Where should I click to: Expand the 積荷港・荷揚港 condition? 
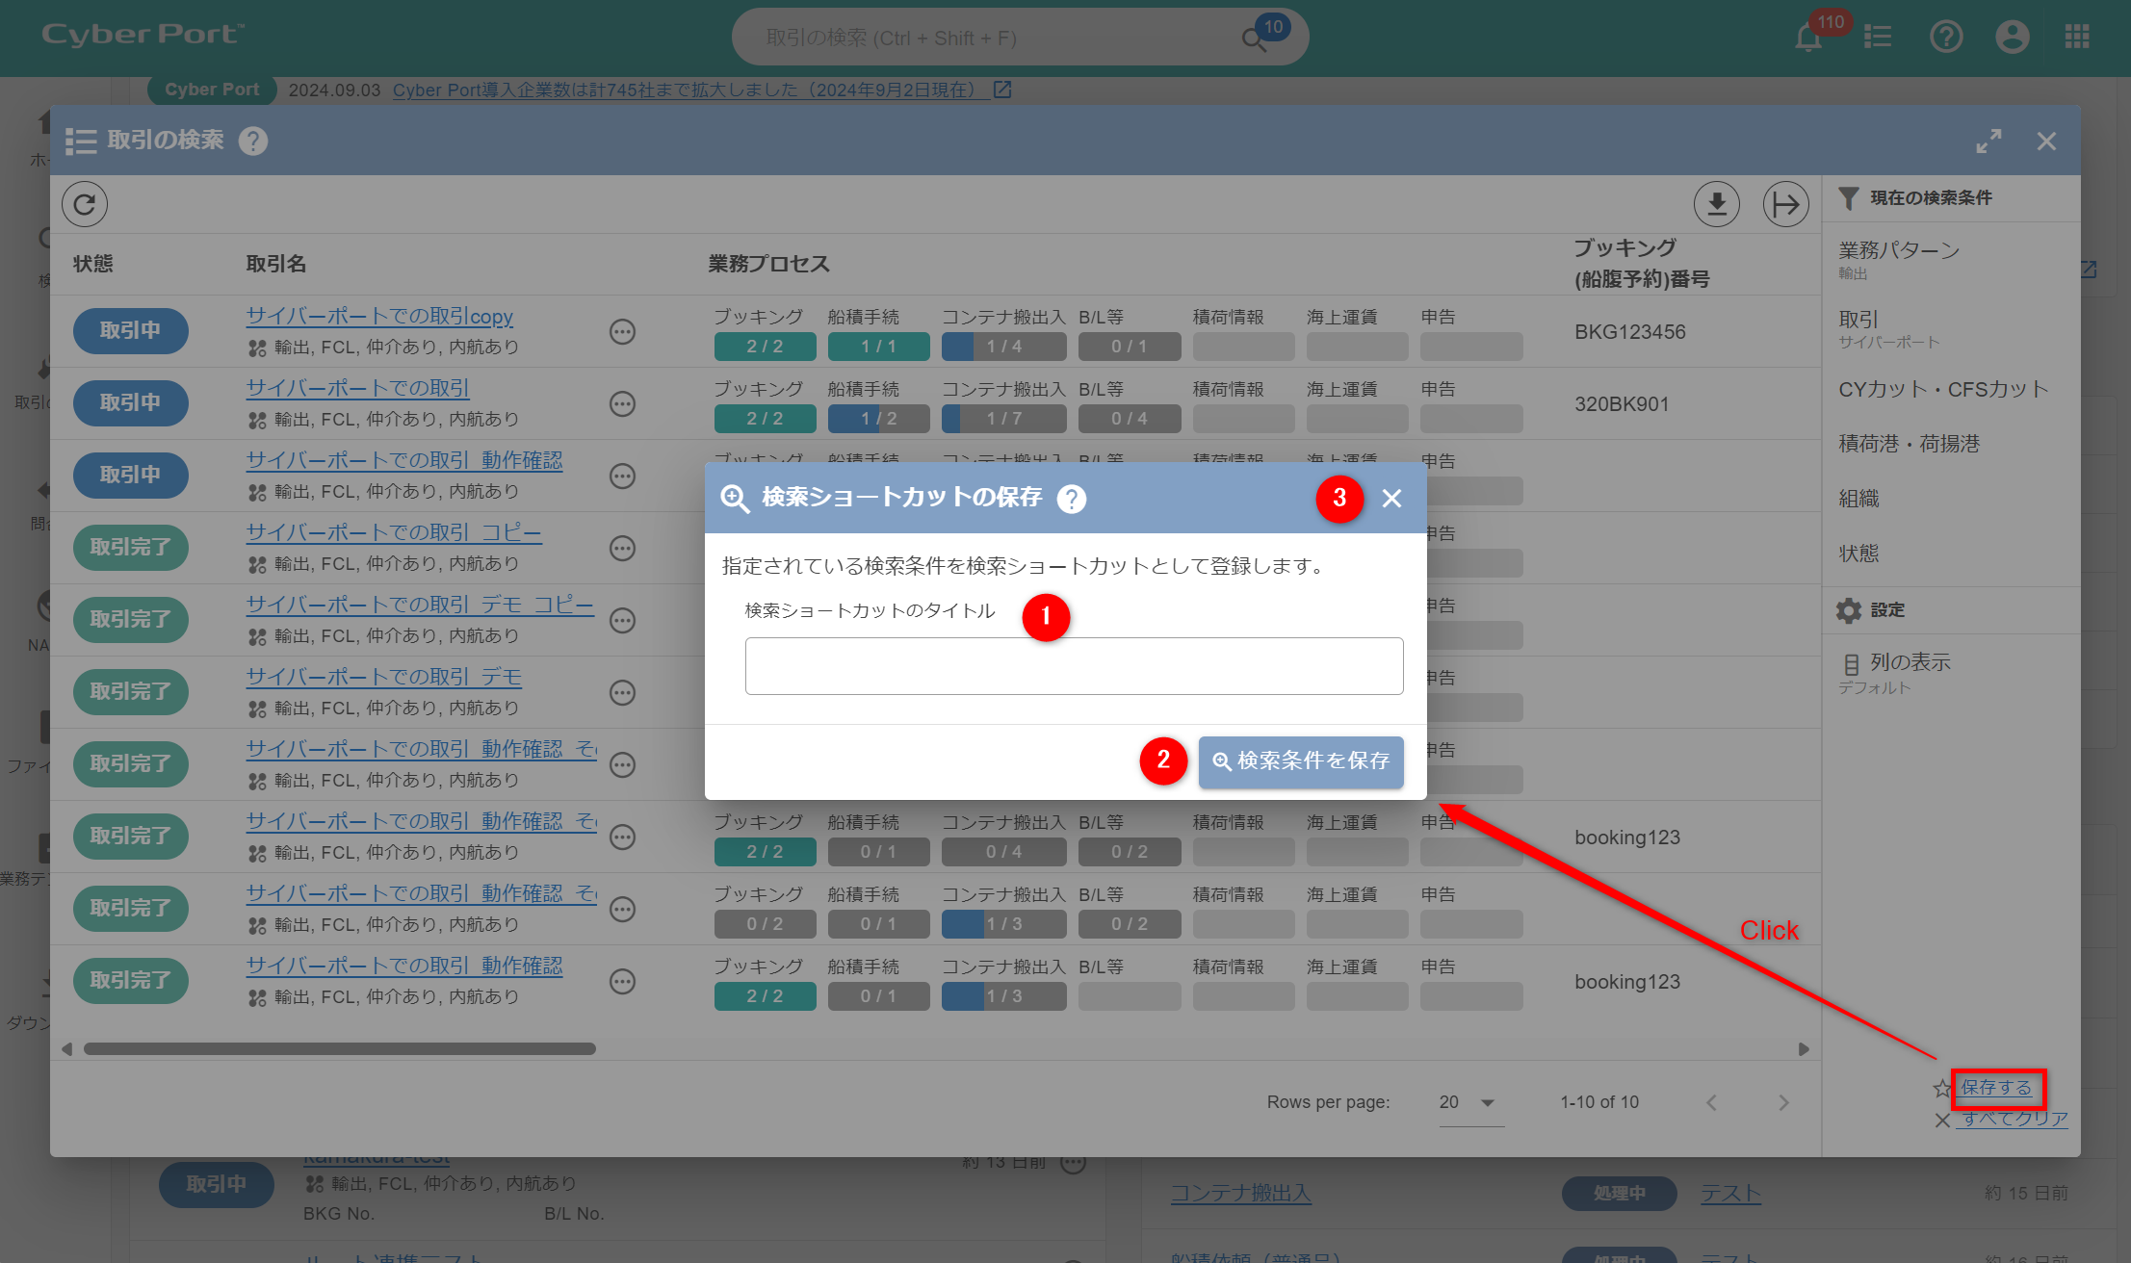point(1909,444)
